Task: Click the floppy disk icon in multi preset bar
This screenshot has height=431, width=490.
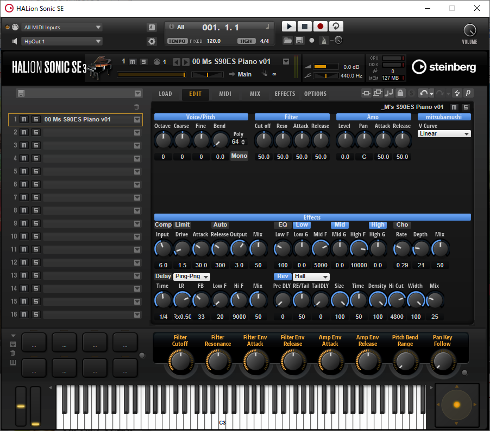Action: (21, 93)
